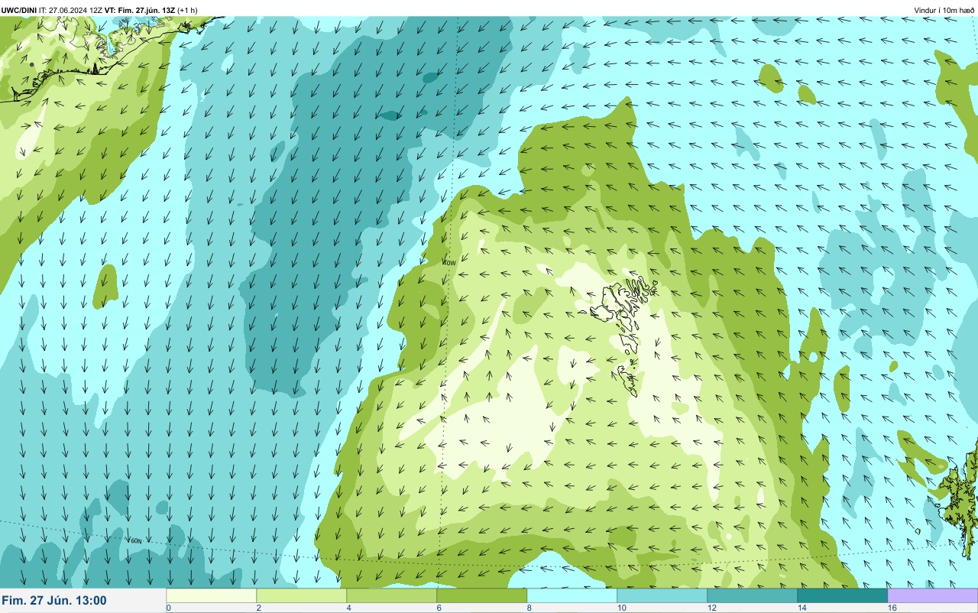Click the 'Fim. 27 Jún. 13:00' date label

pos(54,601)
